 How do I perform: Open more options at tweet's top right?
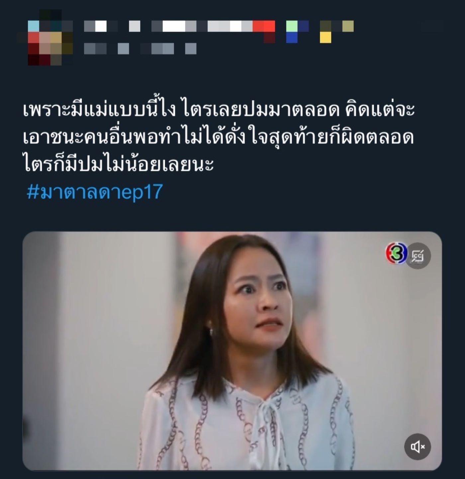click(432, 26)
